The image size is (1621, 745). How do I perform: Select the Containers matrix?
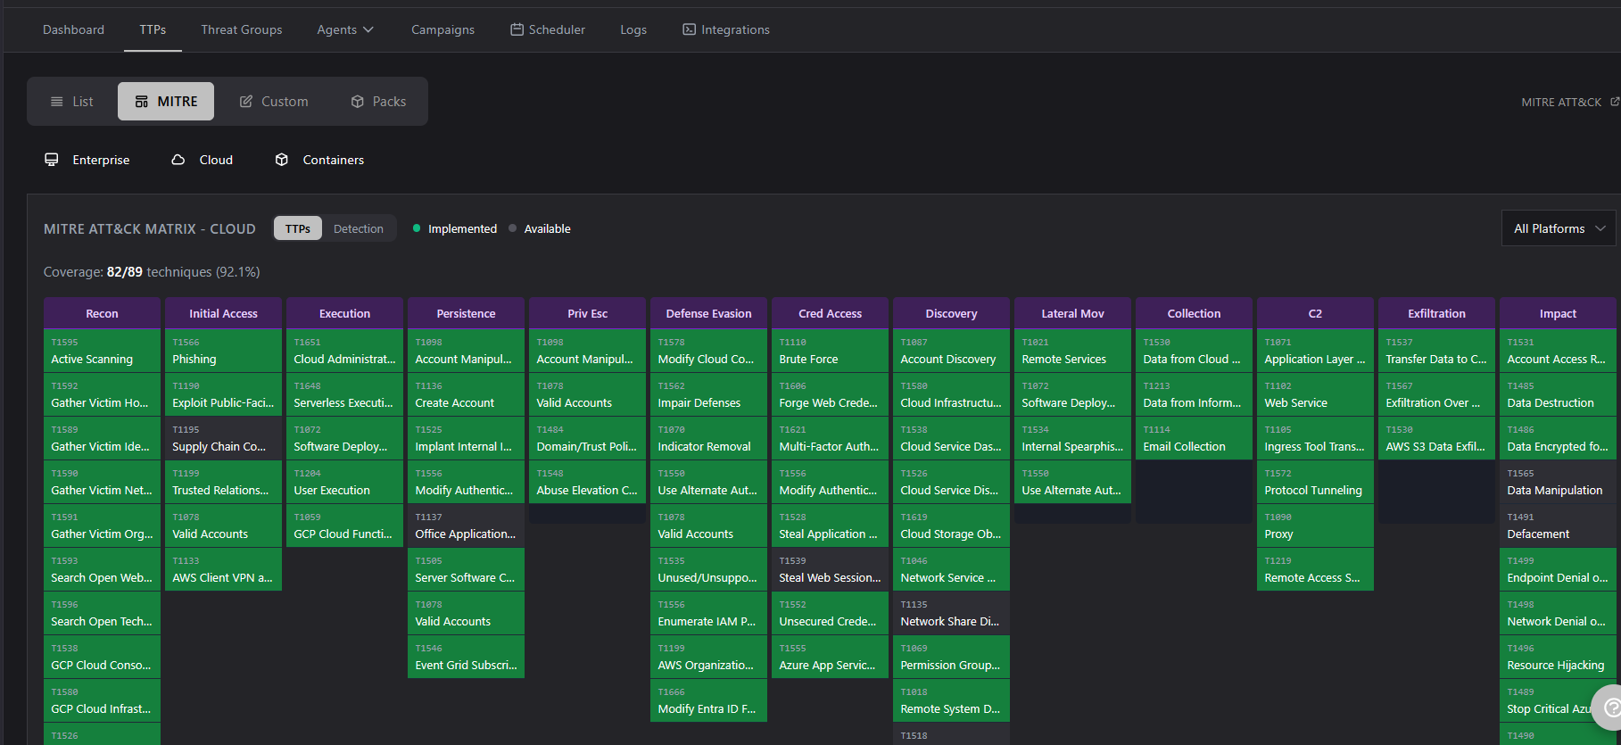pyautogui.click(x=319, y=160)
